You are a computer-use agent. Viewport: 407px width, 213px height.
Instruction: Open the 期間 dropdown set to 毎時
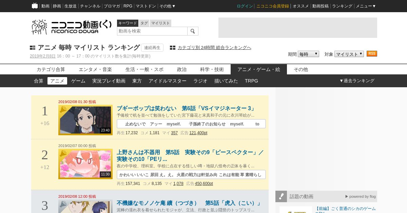click(308, 54)
